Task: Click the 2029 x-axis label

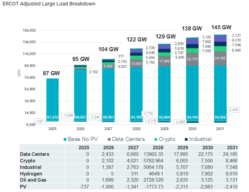Action: (164, 129)
